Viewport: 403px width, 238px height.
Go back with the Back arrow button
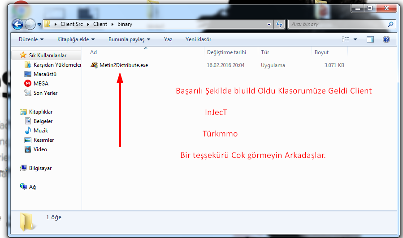click(17, 24)
